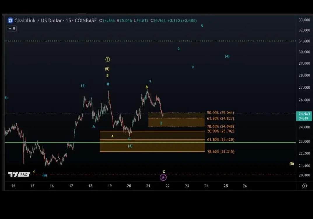Click 22.200 on the price axis
The height and width of the screenshot is (219, 313).
(305, 153)
